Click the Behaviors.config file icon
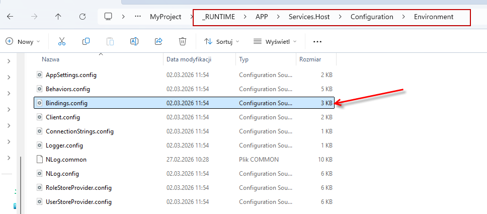The image size is (487, 214). (x=39, y=89)
